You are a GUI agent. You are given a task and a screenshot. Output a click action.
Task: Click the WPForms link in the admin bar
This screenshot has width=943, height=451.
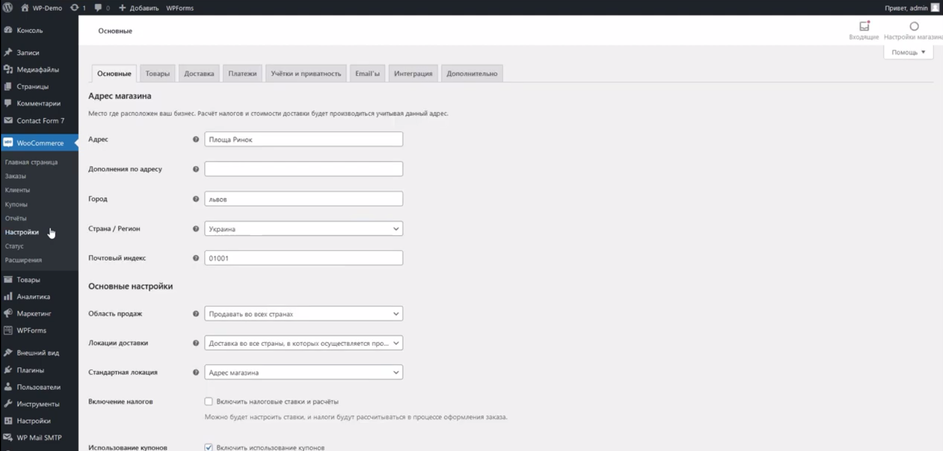[x=180, y=8]
